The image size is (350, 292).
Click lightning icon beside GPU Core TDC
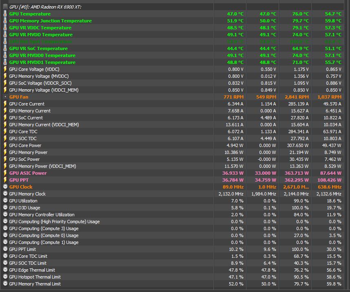click(x=5, y=131)
